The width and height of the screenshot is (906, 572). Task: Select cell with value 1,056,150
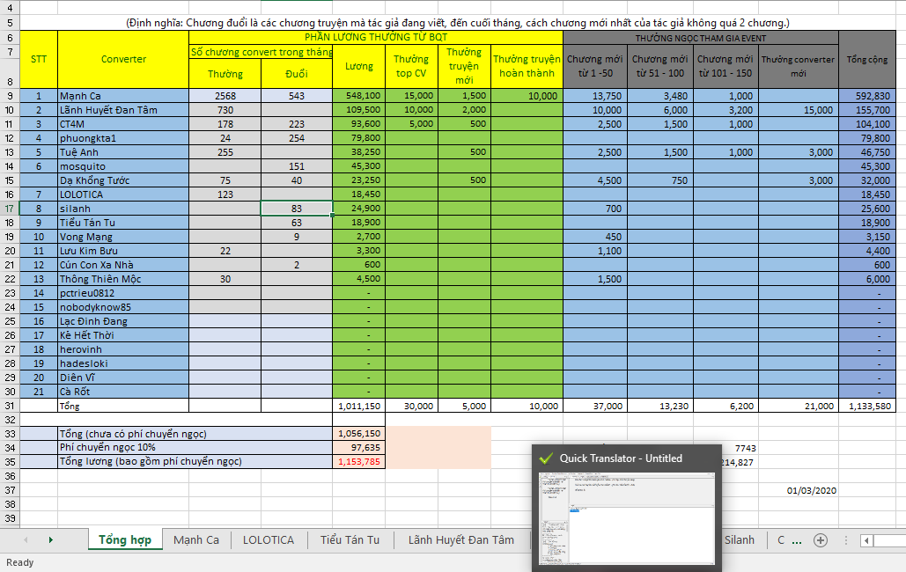[x=359, y=433]
